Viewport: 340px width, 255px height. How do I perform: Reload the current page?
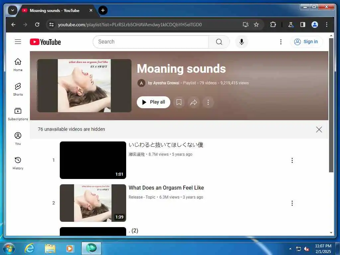[x=37, y=25]
